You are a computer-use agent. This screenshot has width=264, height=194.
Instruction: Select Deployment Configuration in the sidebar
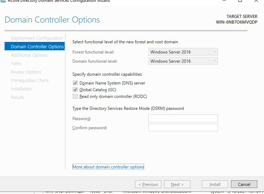37,38
